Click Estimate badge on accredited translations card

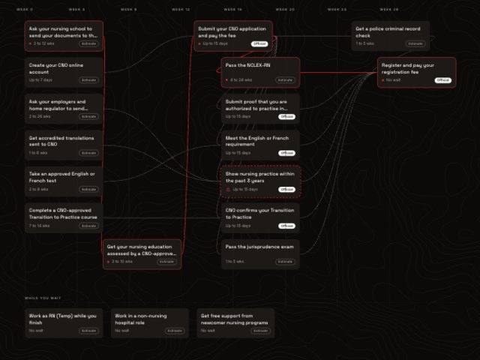88,153
